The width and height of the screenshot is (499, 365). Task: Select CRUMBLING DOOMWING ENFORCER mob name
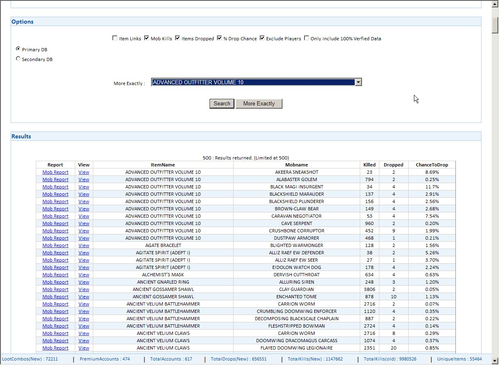pyautogui.click(x=297, y=311)
